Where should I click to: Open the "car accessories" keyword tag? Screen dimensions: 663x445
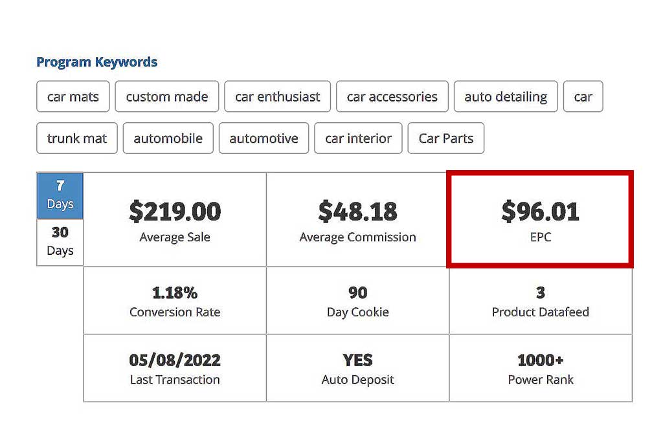(x=392, y=97)
